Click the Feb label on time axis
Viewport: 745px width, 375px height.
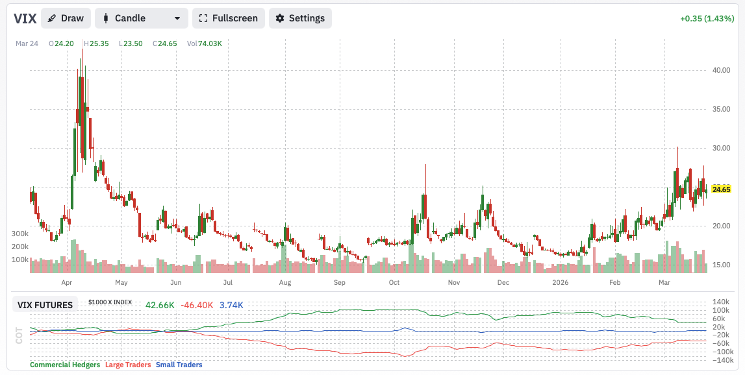615,282
